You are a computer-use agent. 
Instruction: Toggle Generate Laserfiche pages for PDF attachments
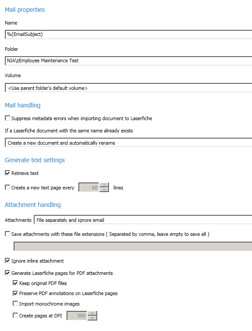pos(7,273)
